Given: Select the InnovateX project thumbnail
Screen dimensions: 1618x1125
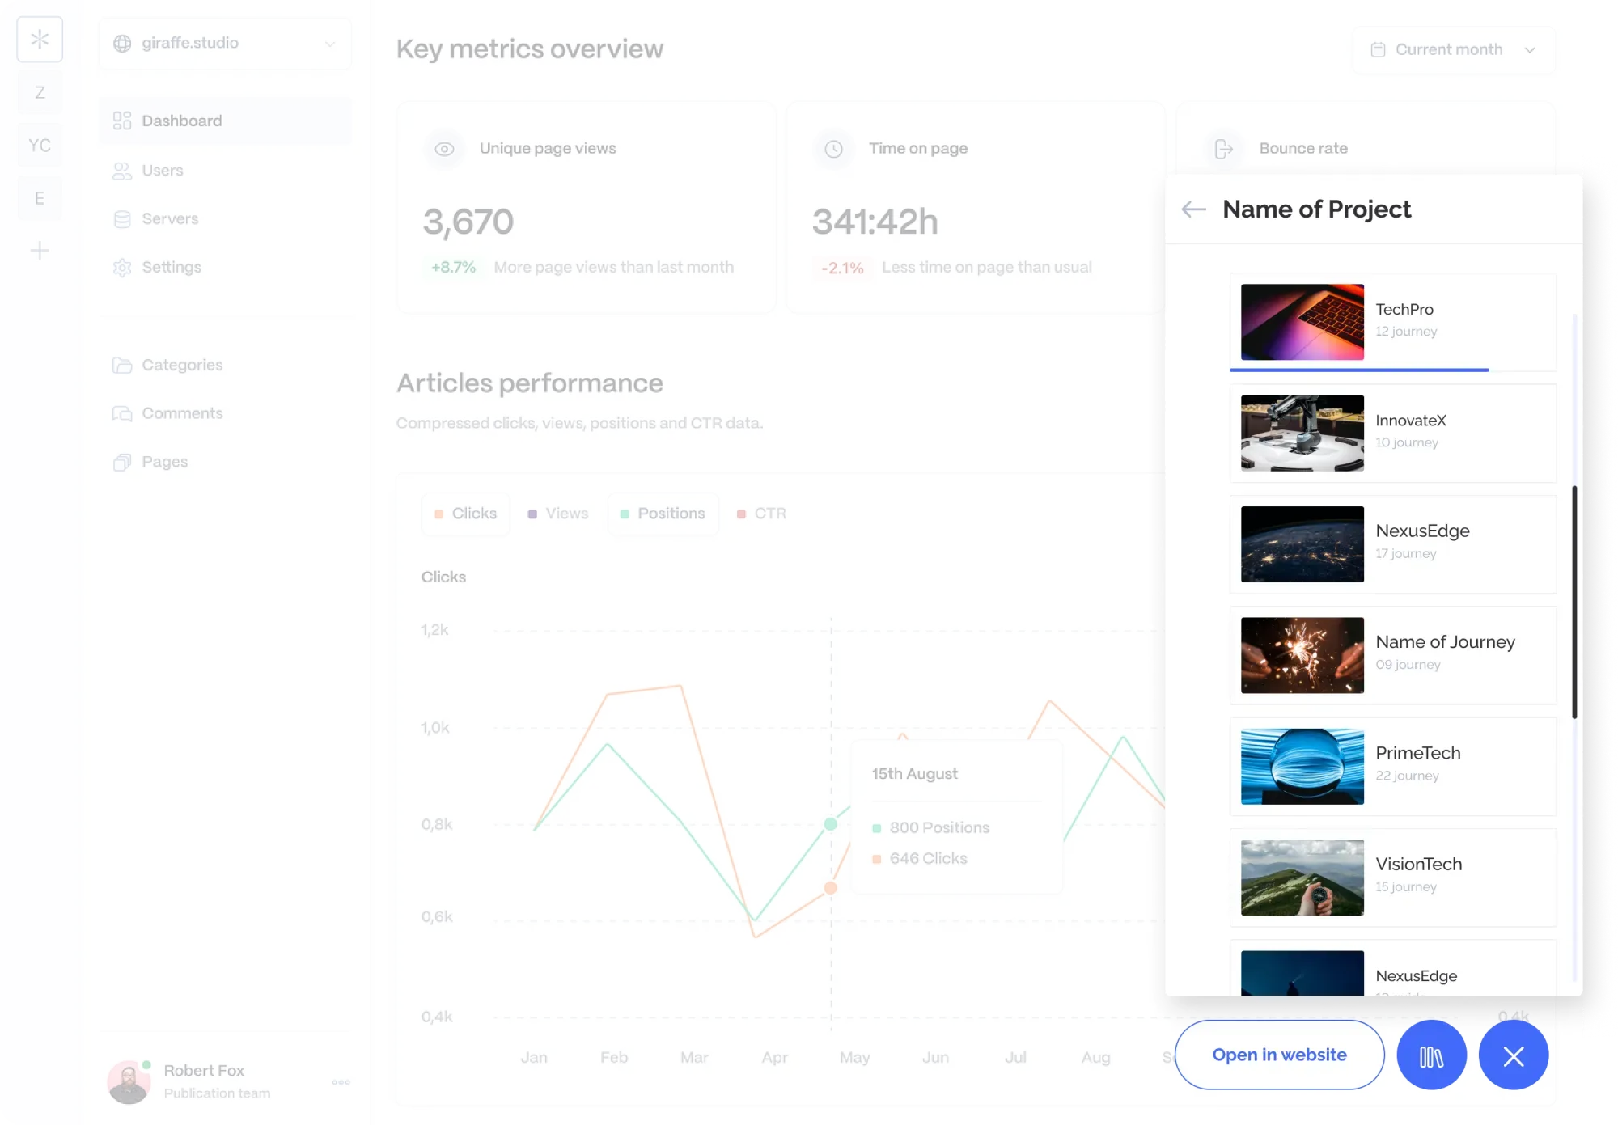Looking at the screenshot, I should [x=1302, y=434].
